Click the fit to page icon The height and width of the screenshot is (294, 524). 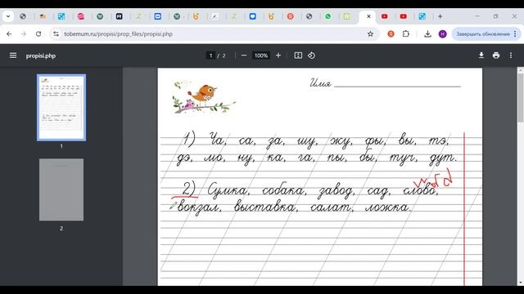pyautogui.click(x=298, y=56)
